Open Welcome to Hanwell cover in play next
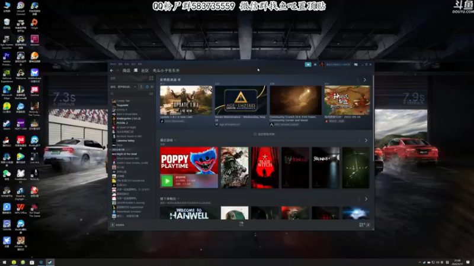 [189, 213]
